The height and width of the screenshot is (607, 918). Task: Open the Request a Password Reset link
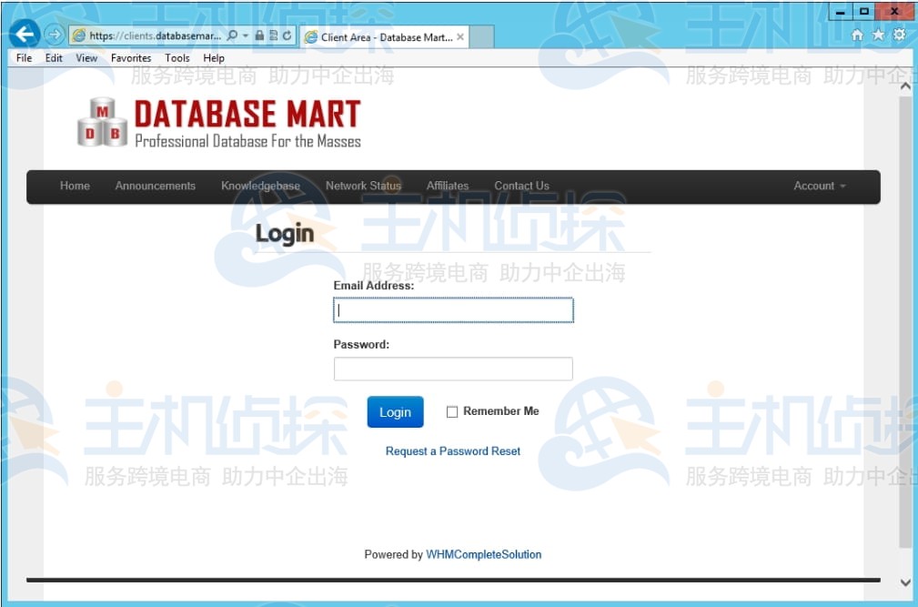click(452, 450)
